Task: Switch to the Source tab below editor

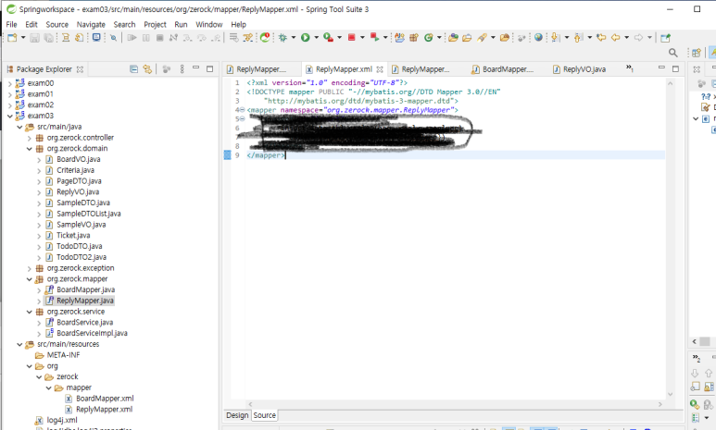Action: (x=264, y=415)
